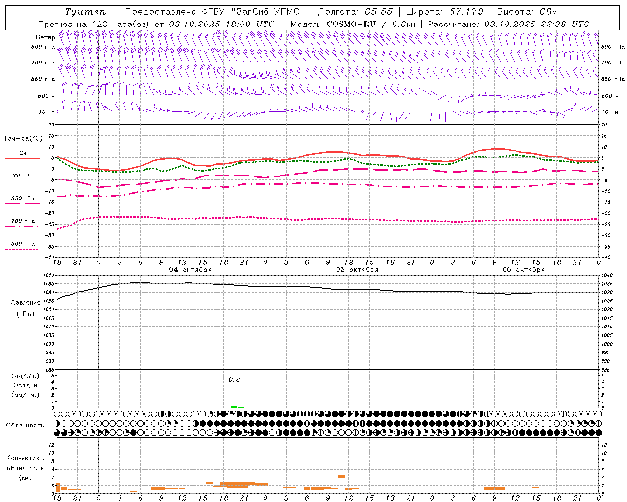Screen dimensions: 627x502
Task: Click the "Ветер" wind panel label
Action: pos(46,37)
